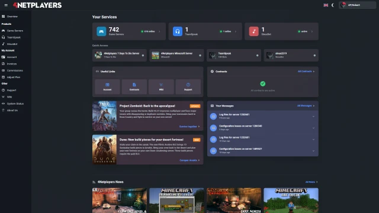379x213 pixels.
Task: Open the Deep North news thumbnail
Action: point(234,201)
